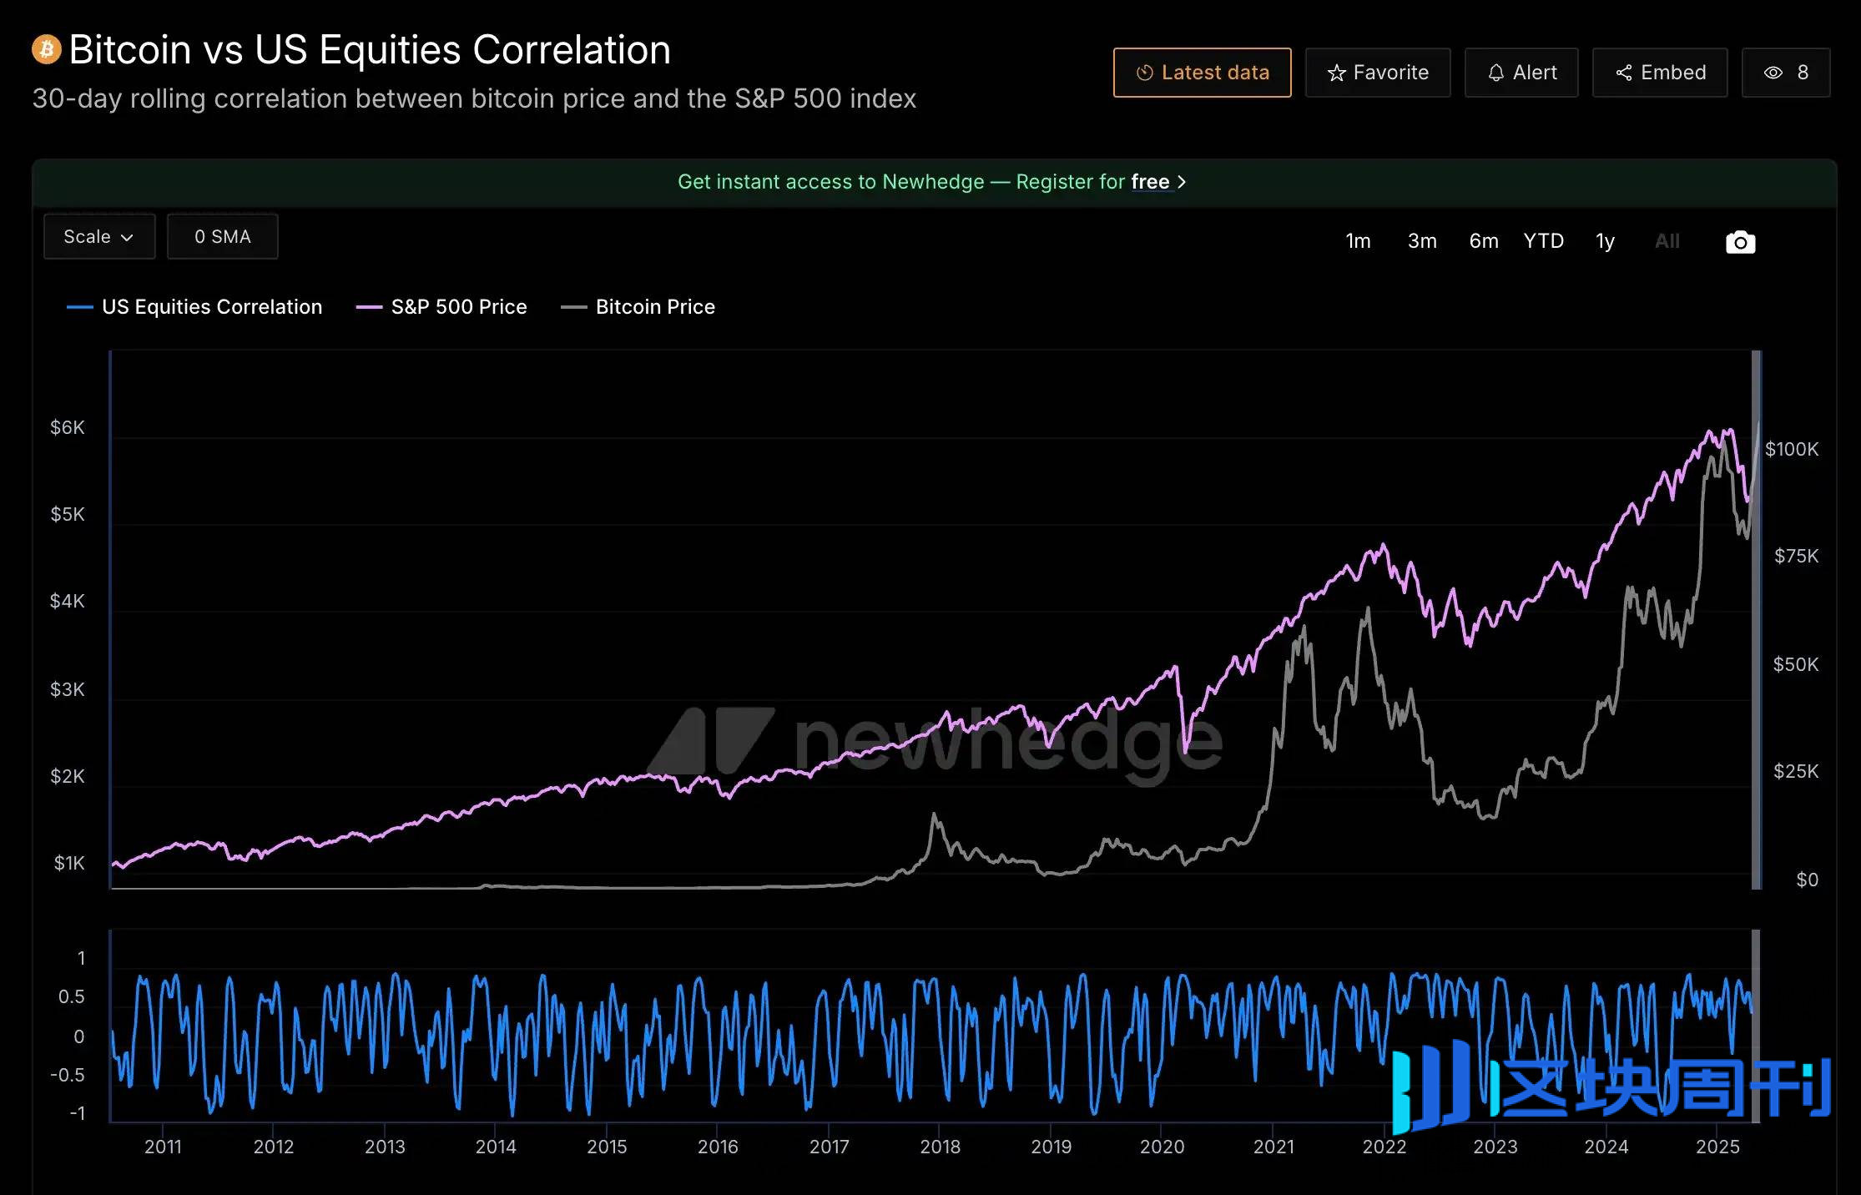
Task: Click the orange Bitcoin logo icon
Action: pos(47,49)
